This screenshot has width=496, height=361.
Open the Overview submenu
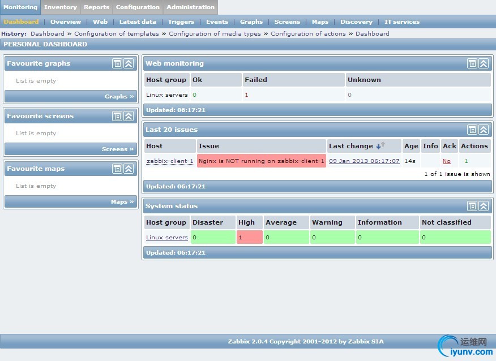click(66, 22)
